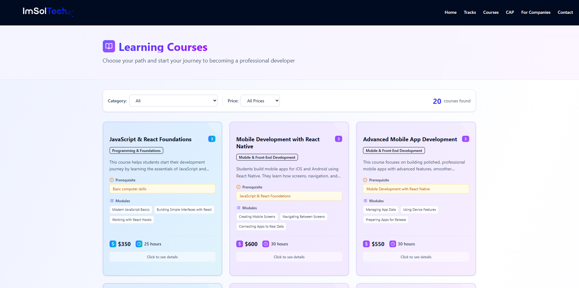This screenshot has width=579, height=288.
Task: Open the Category dropdown
Action: [173, 101]
